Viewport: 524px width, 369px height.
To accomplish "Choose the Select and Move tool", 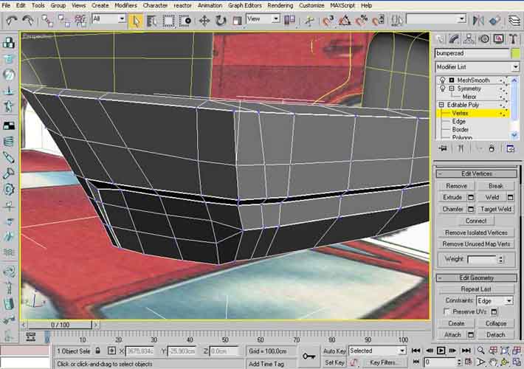I will 204,21.
